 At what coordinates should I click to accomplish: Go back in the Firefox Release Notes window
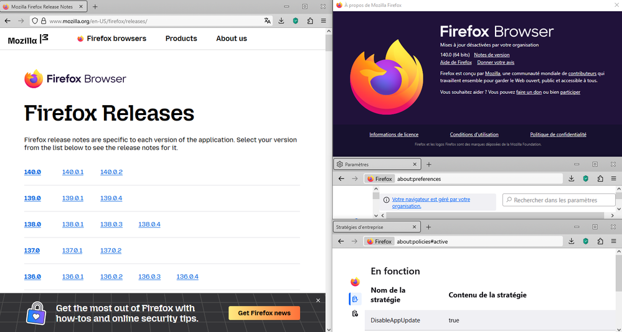tap(8, 21)
